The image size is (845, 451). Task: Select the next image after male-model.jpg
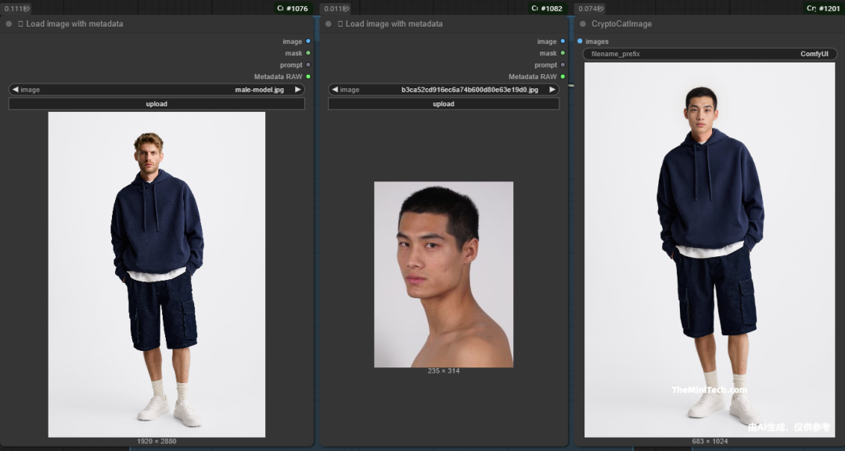point(297,90)
